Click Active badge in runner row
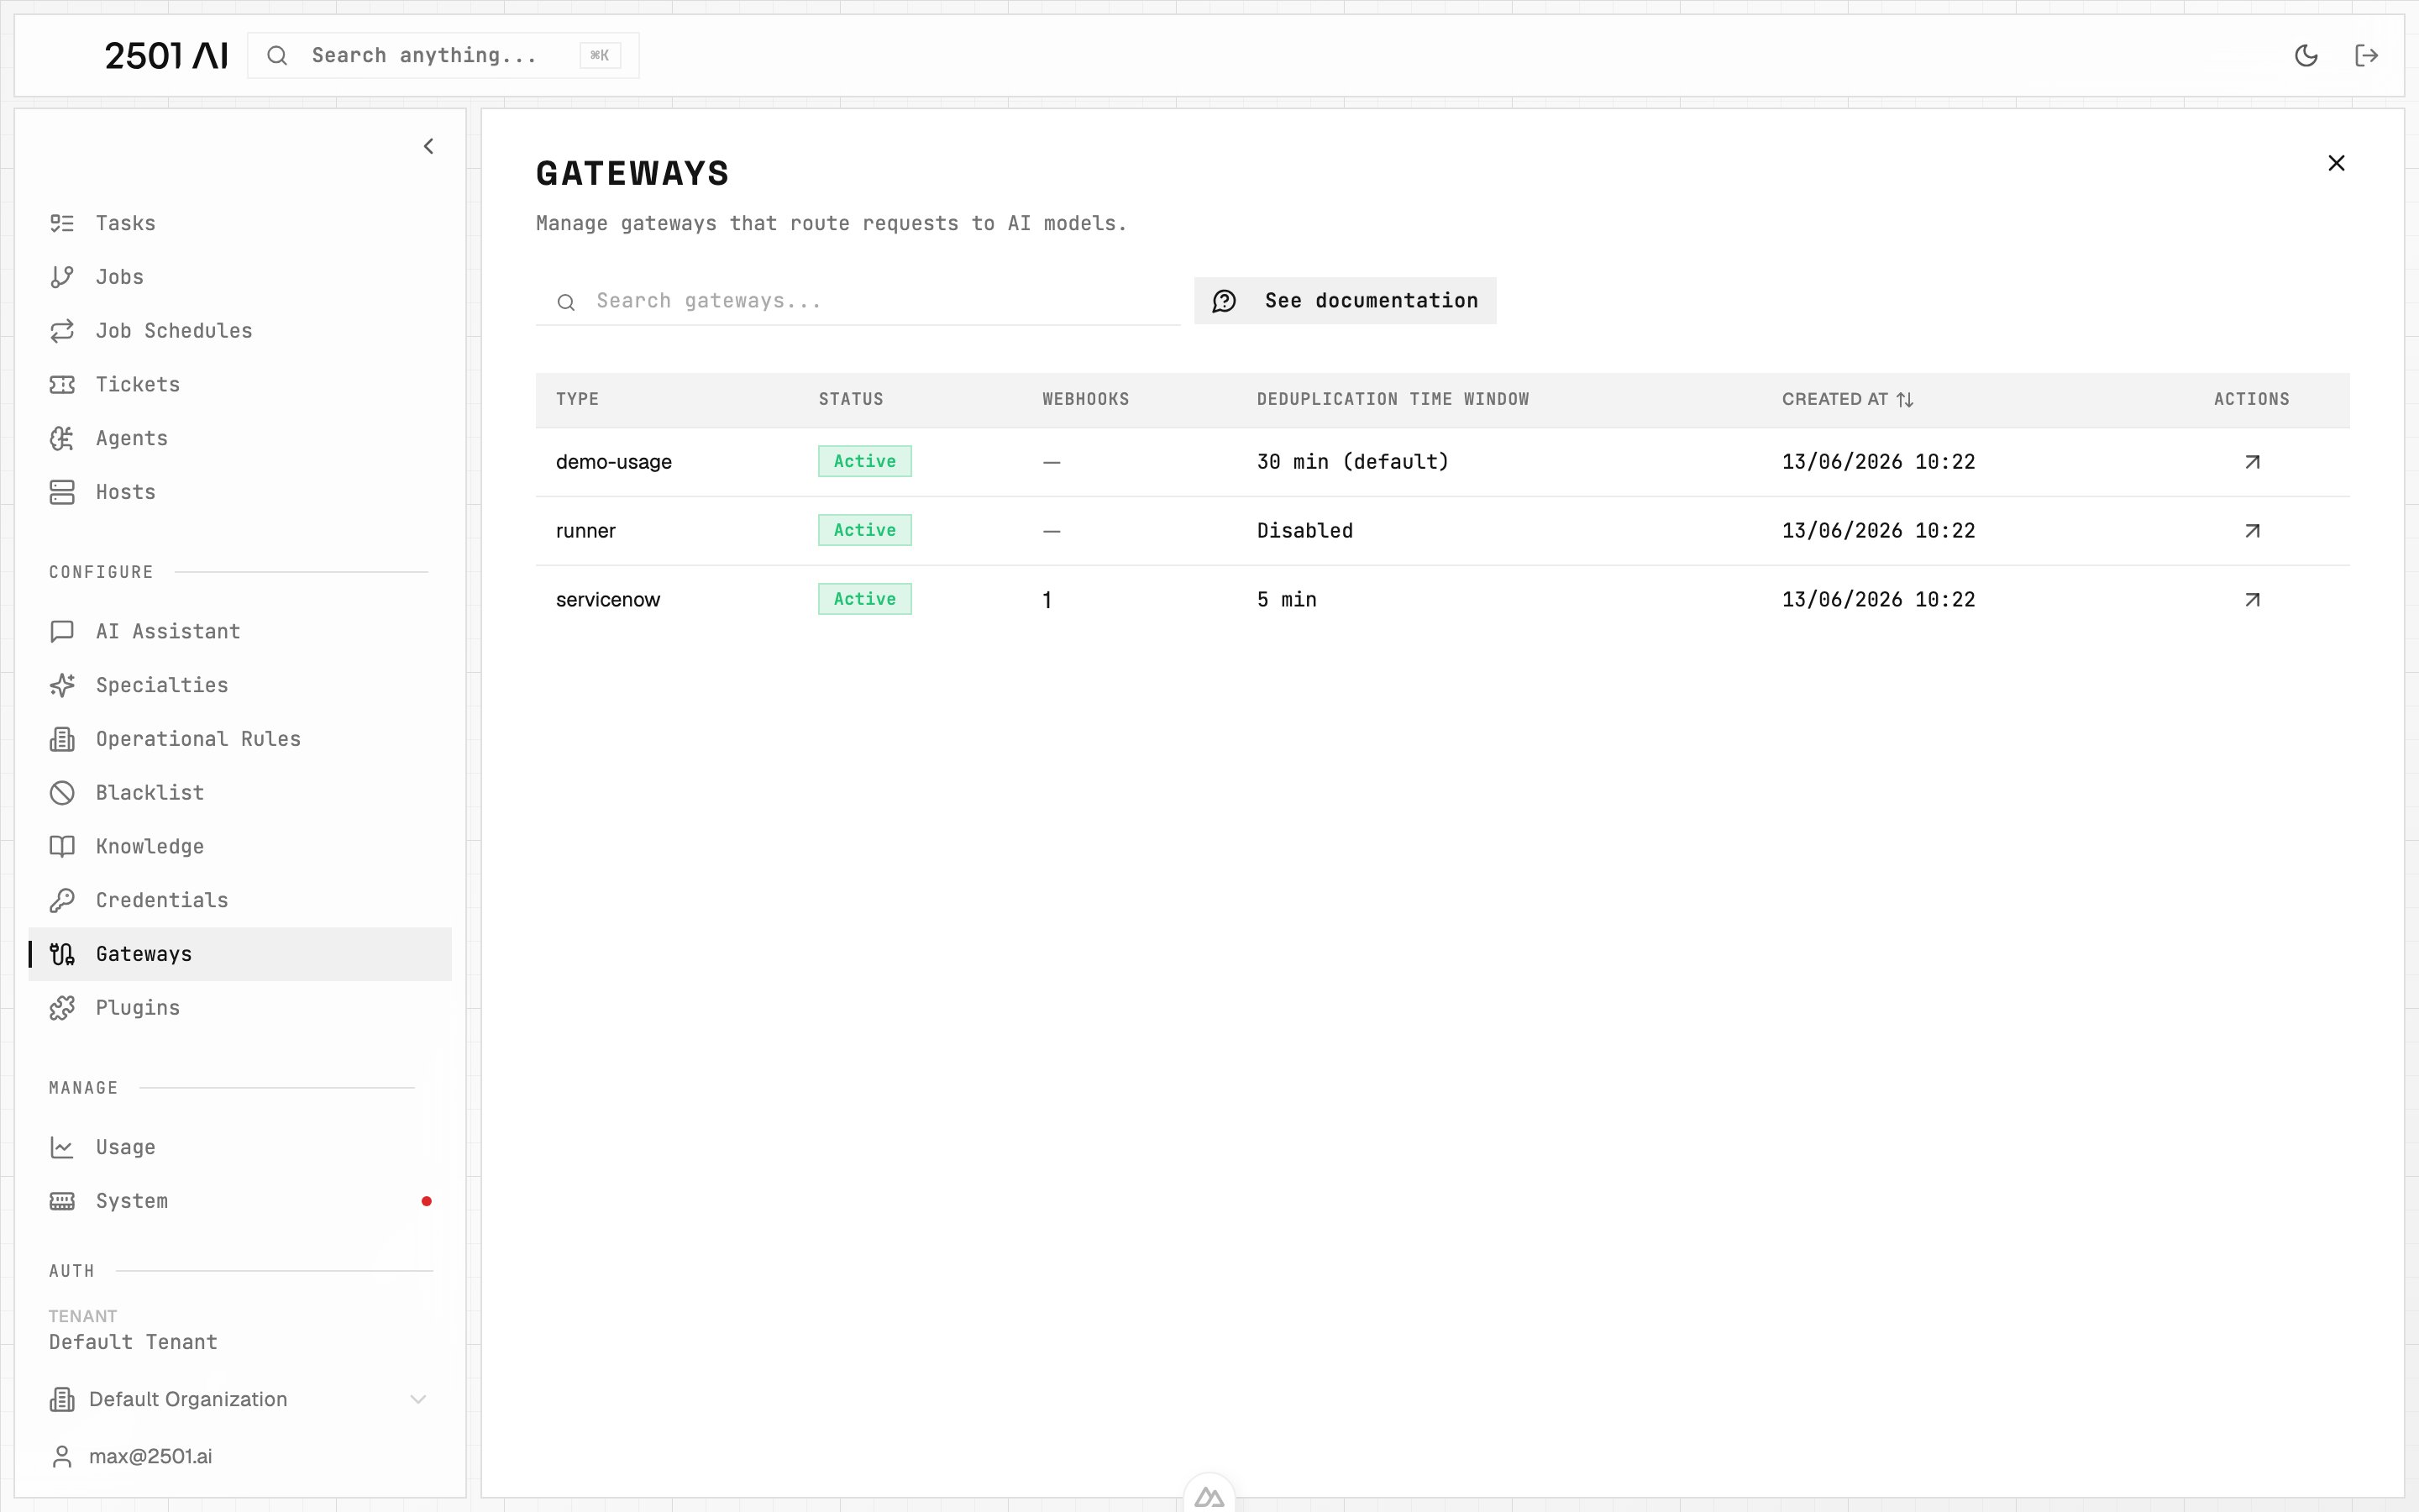The image size is (2419, 1512). pyautogui.click(x=864, y=530)
